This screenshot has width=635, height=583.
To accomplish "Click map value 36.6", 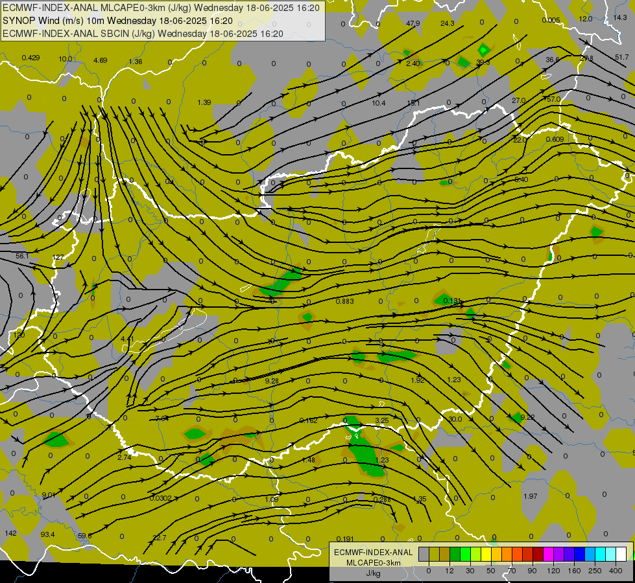I will [x=553, y=60].
